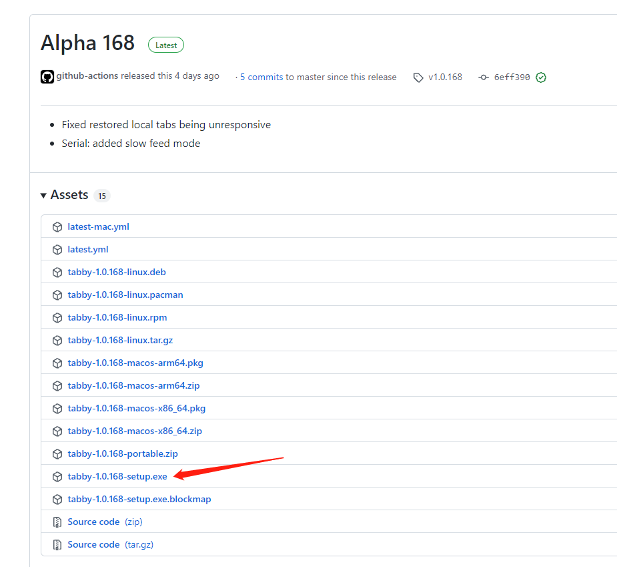Viewport: 617px width, 567px height.
Task: Download tabby-1.0.168-setup.exe.blockmap
Action: [139, 500]
